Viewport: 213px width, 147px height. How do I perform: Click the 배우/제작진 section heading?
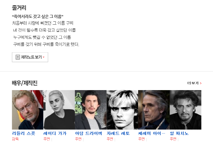pyautogui.click(x=25, y=83)
